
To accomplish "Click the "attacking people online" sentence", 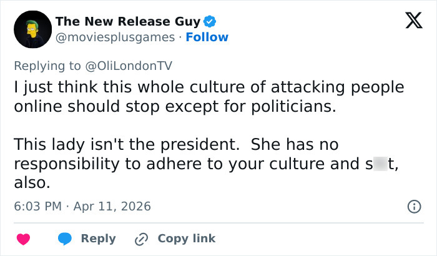I will (x=210, y=96).
